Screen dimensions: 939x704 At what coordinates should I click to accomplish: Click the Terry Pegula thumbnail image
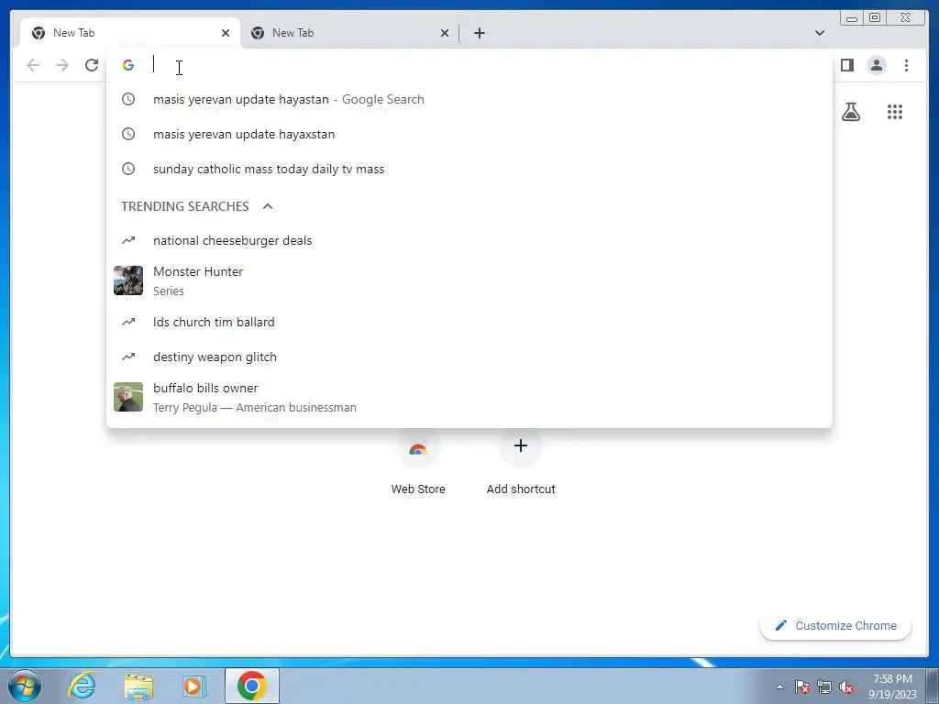(128, 398)
